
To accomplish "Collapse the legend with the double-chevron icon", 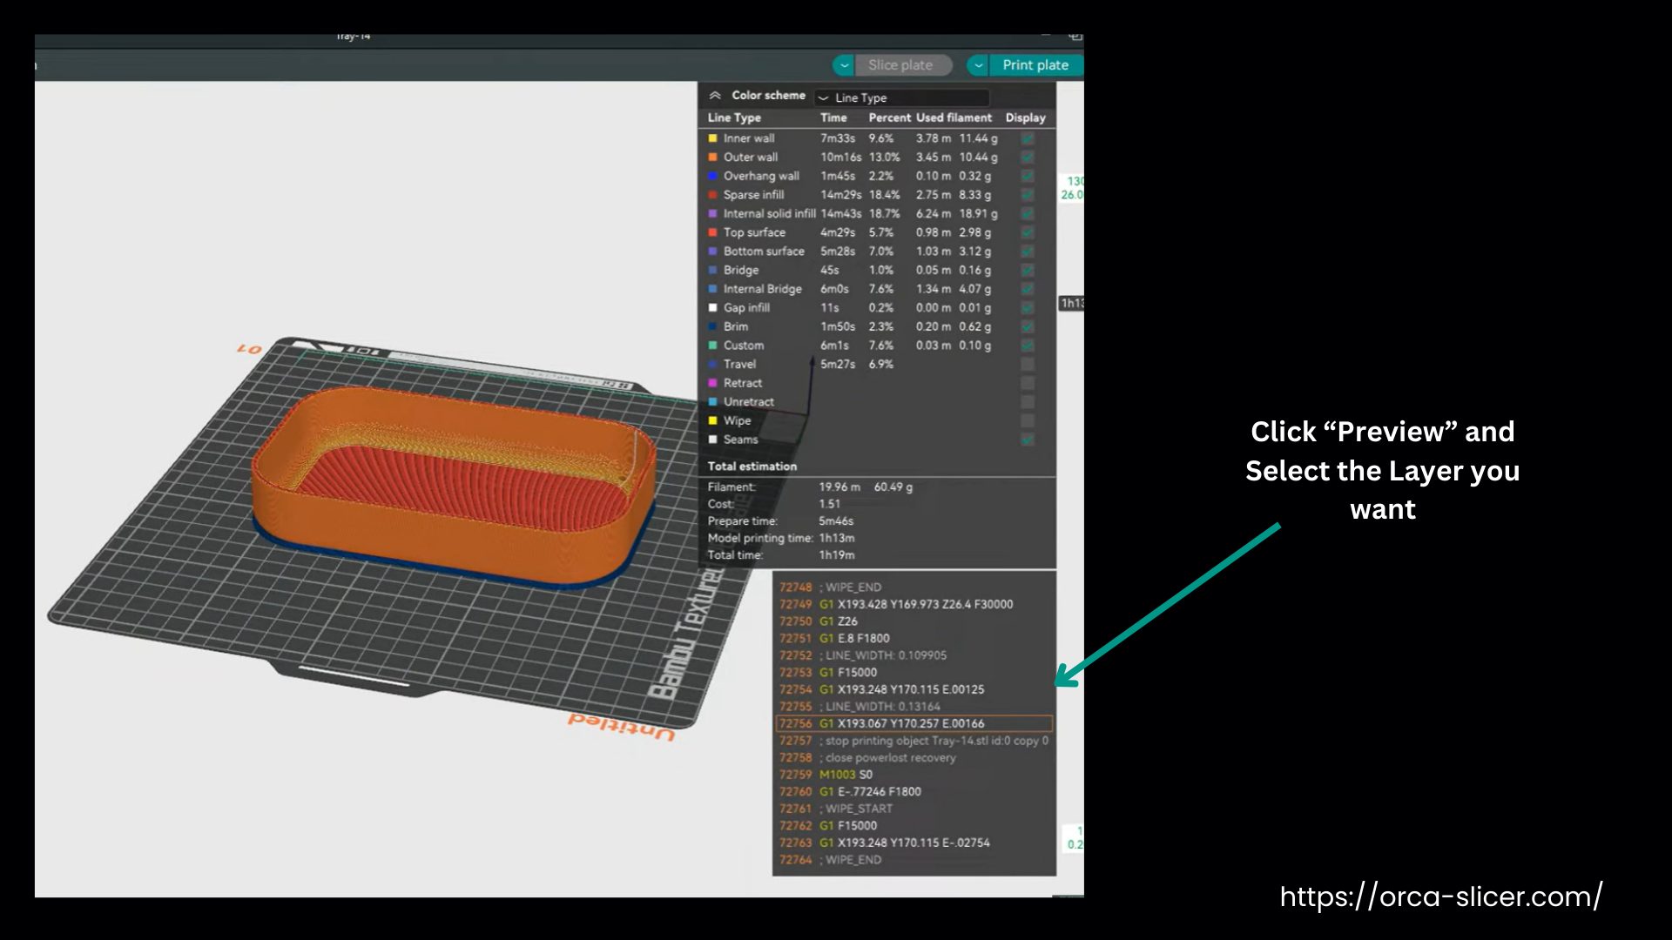I will coord(715,96).
